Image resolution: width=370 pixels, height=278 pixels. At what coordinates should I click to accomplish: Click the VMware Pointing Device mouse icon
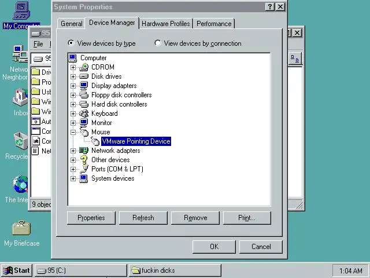pyautogui.click(x=95, y=141)
